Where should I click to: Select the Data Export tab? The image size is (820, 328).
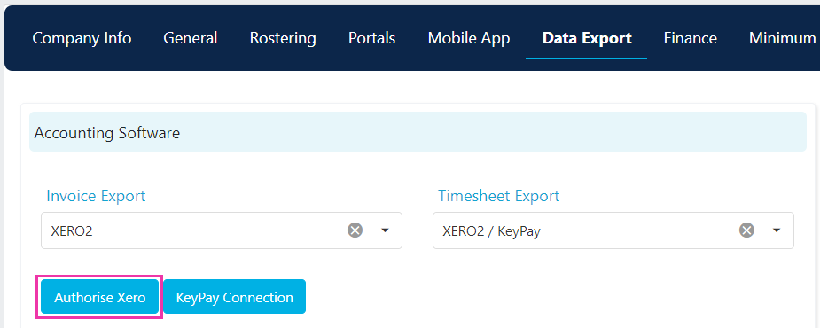coord(587,38)
